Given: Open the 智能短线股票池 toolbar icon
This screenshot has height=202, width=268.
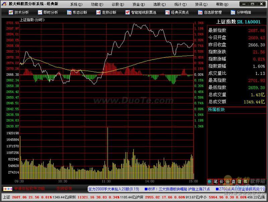Looking at the screenshot, I should (x=128, y=12).
